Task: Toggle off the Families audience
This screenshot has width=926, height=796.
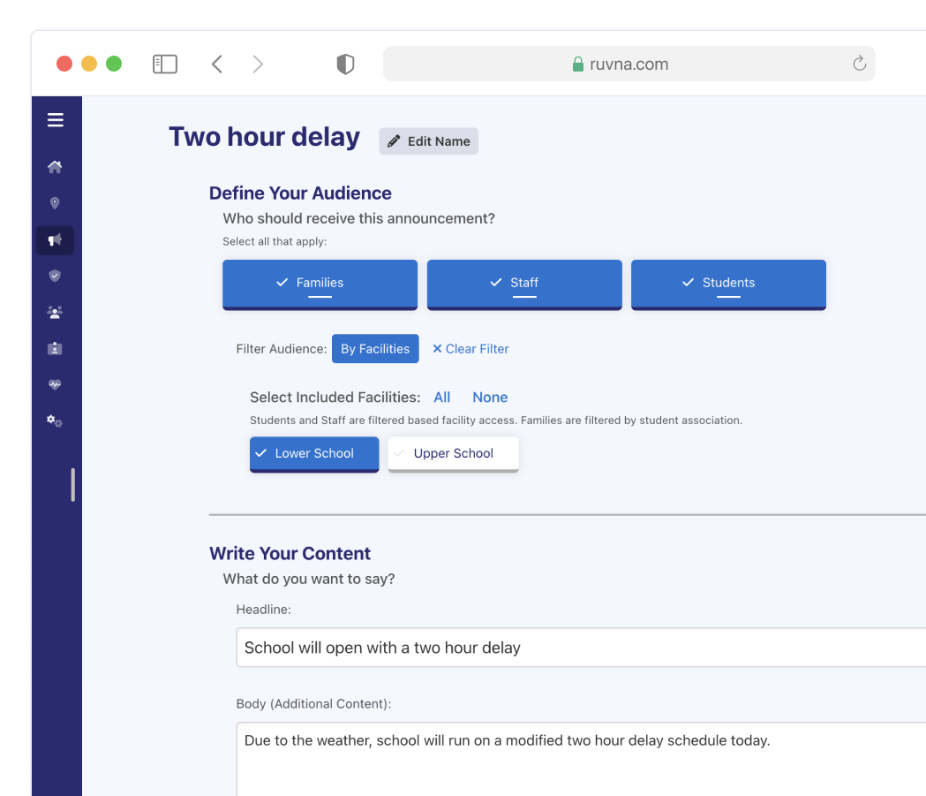Action: pyautogui.click(x=320, y=283)
